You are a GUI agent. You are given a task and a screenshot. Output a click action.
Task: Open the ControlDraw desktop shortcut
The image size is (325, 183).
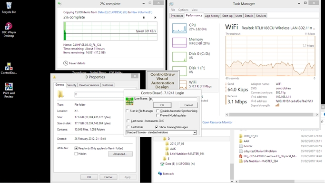9,69
